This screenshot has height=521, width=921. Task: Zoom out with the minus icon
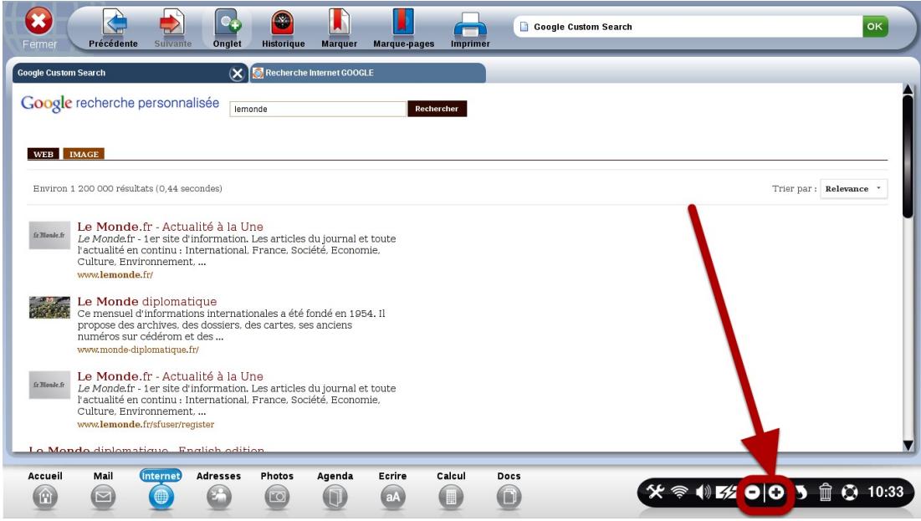point(752,493)
